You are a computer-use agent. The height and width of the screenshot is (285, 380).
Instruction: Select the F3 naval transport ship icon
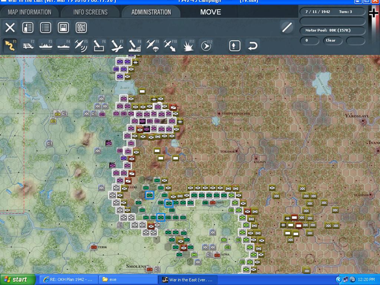click(x=46, y=46)
